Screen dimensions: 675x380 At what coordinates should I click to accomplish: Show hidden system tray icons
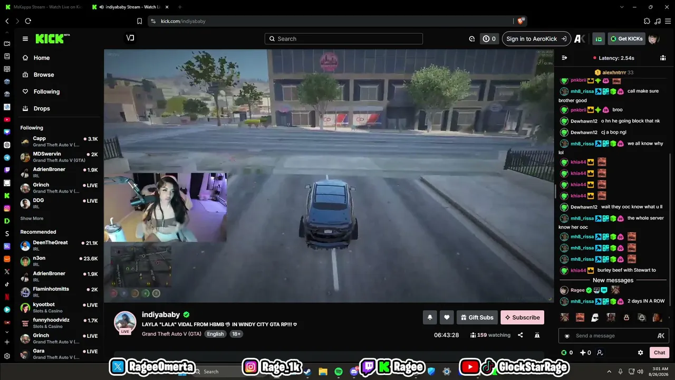(609, 372)
